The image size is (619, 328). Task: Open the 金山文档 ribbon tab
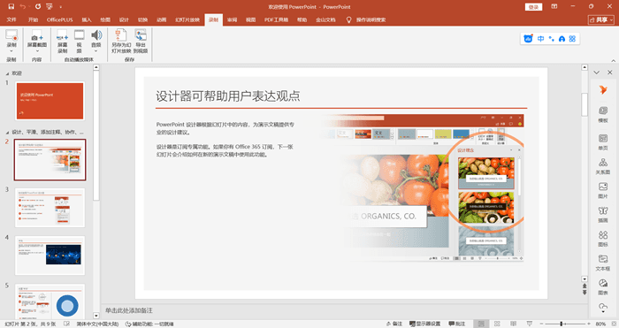325,19
